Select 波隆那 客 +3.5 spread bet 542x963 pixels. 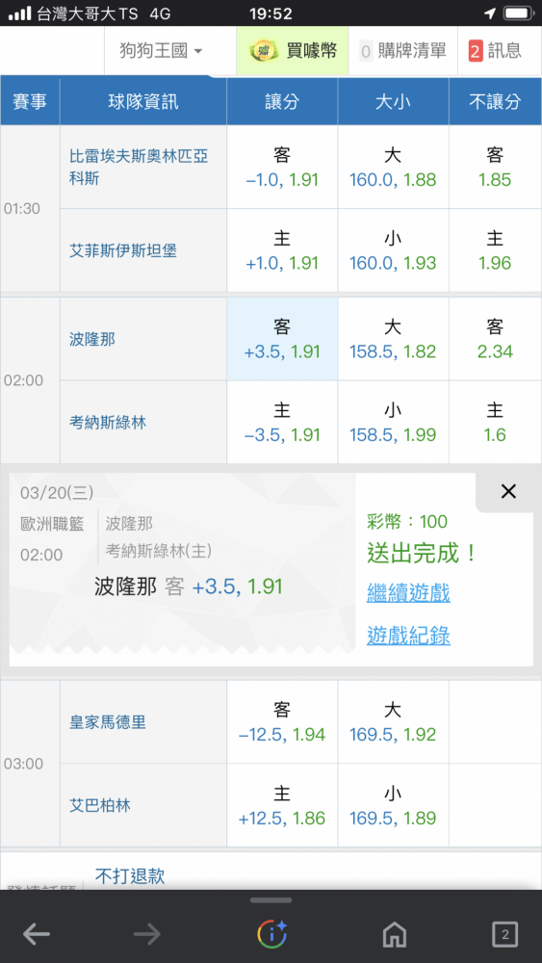click(x=282, y=339)
